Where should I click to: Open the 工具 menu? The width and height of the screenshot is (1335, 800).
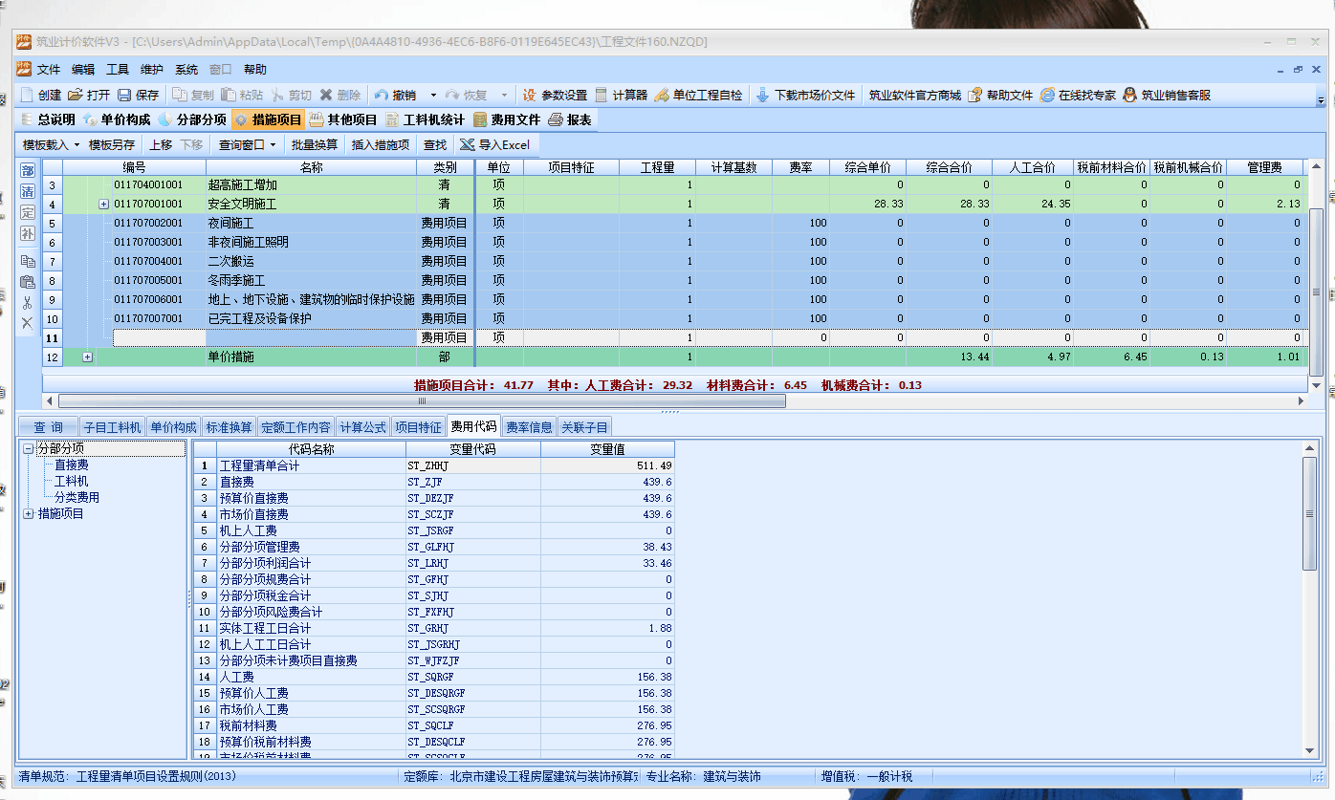[118, 70]
